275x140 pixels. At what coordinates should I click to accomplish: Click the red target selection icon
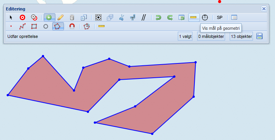tap(22, 17)
